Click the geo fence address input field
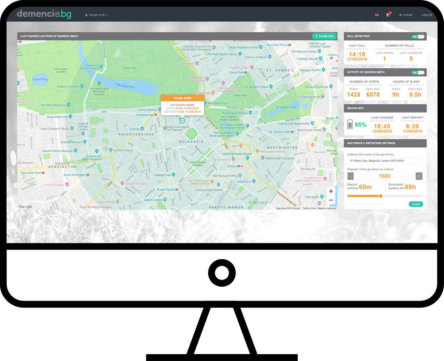This screenshot has height=361, width=444. click(385, 161)
